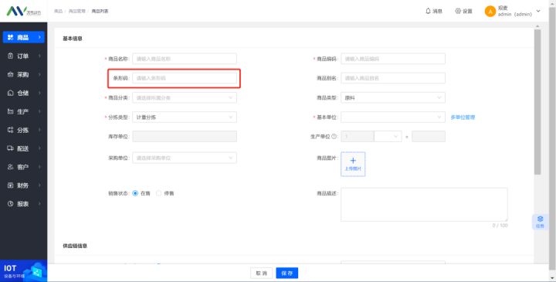Click the 0 / 100 character counter
This screenshot has height=282, width=556.
[x=500, y=226]
